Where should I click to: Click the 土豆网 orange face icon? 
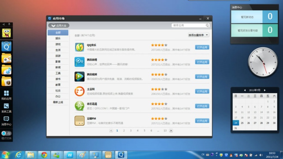pyautogui.click(x=79, y=91)
